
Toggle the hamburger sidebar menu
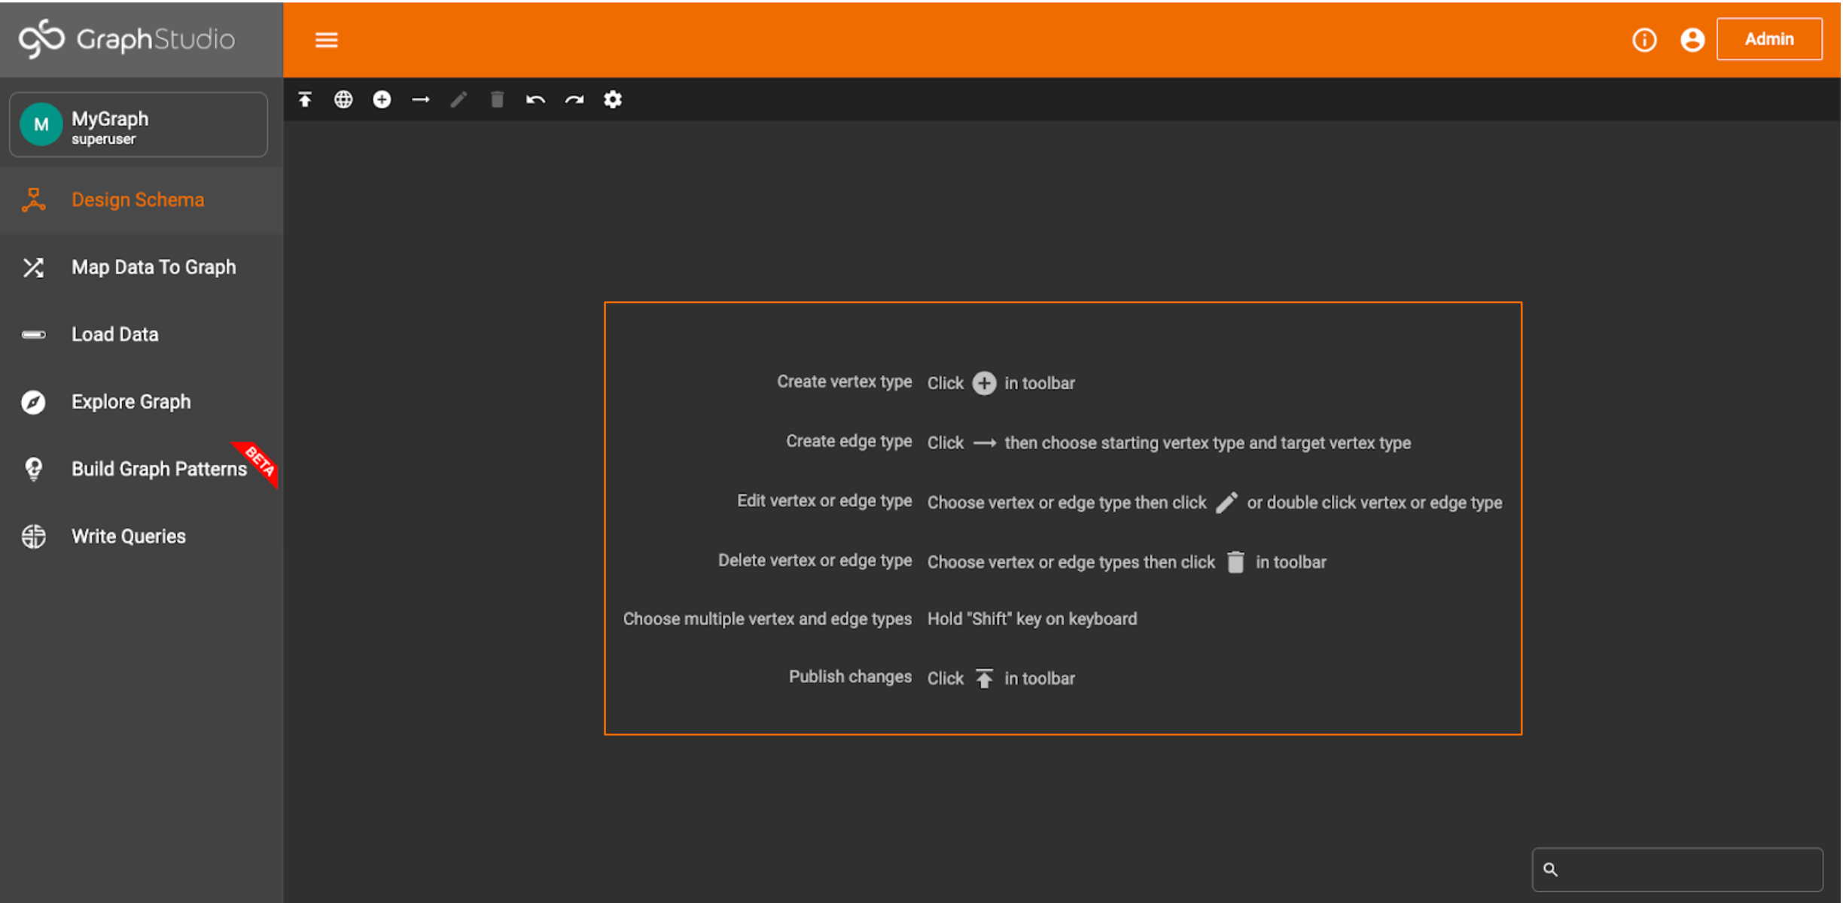coord(326,40)
